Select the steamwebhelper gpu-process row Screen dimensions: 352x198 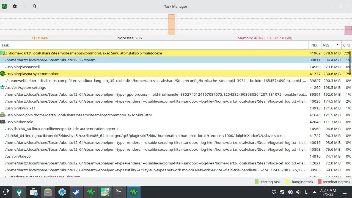click(x=176, y=94)
